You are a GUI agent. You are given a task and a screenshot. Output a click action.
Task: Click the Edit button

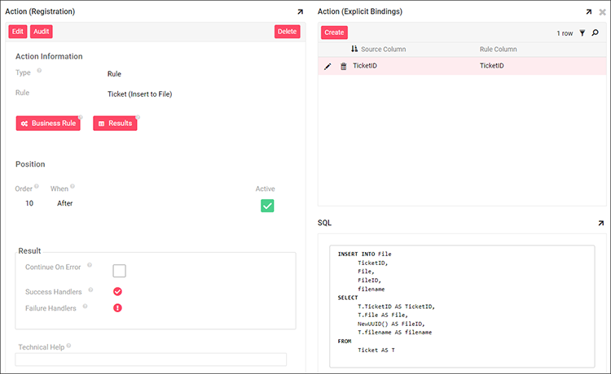18,32
